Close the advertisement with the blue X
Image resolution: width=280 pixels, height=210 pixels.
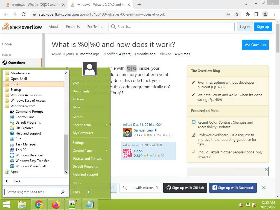[x=266, y=169]
